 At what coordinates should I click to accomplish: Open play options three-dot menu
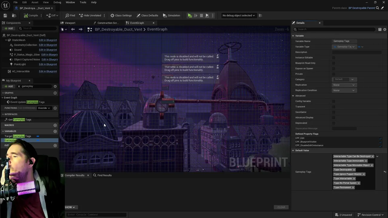click(x=213, y=15)
